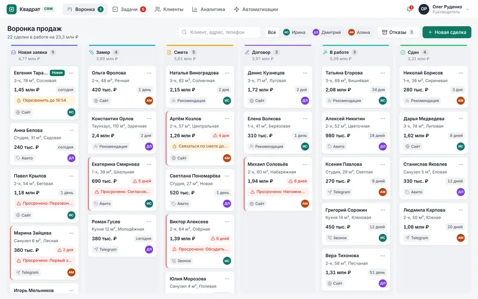Click Telegram source tag on Роман Гусев card
The image size is (478, 299).
pyautogui.click(x=106, y=249)
